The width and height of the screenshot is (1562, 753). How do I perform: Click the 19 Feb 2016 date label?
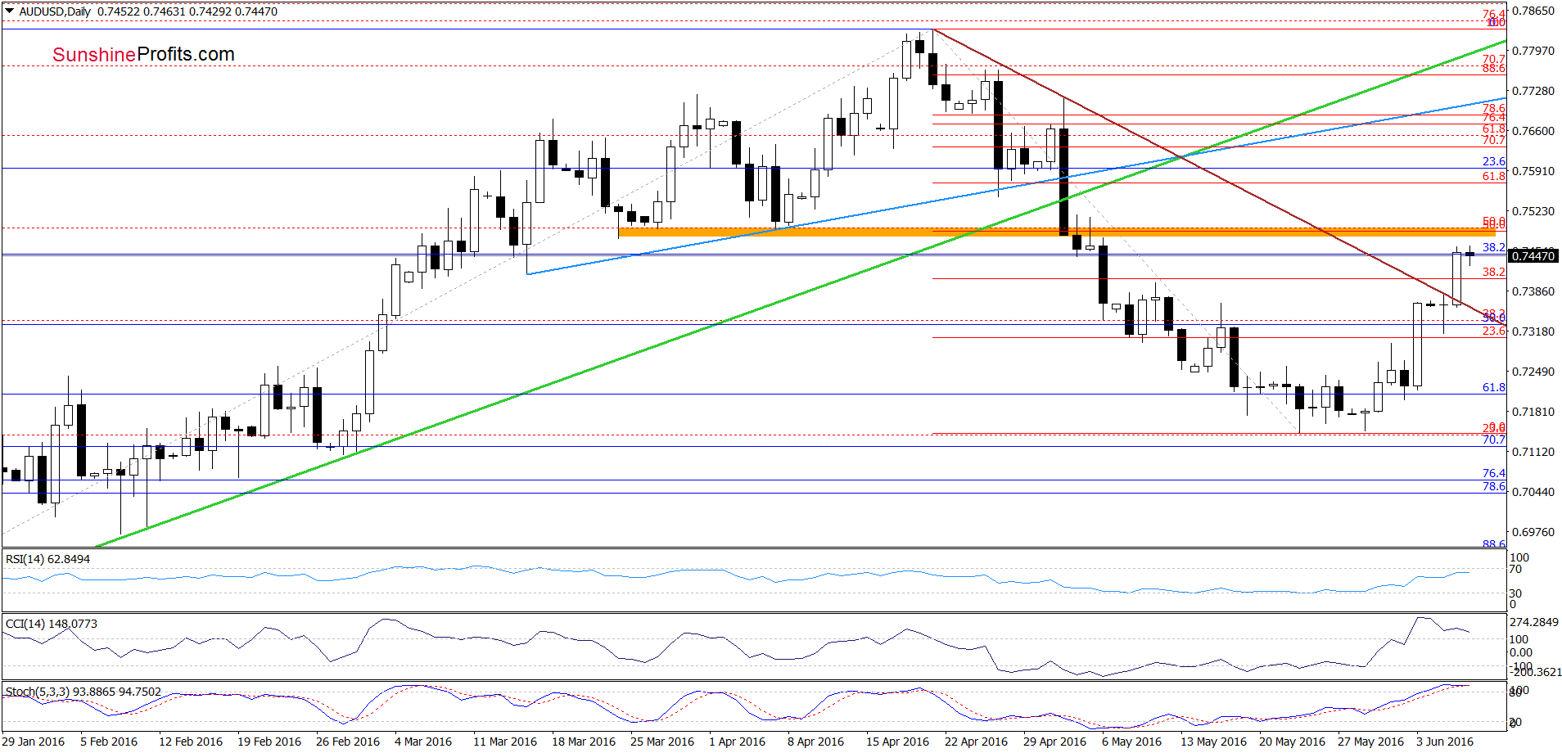tap(269, 742)
